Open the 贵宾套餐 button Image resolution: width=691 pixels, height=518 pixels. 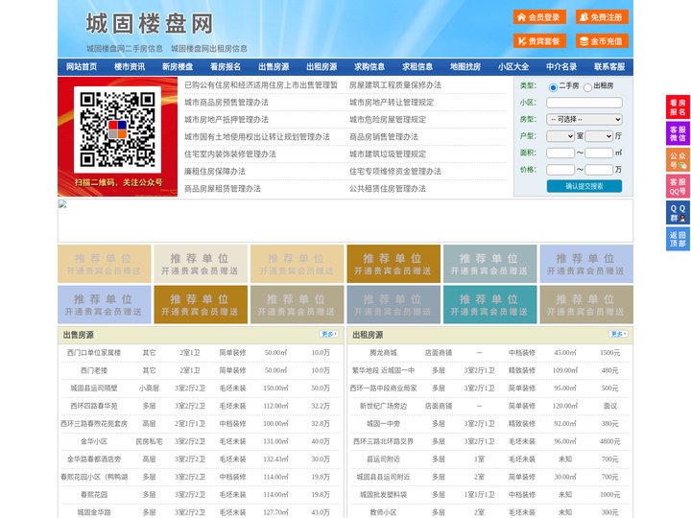point(539,41)
